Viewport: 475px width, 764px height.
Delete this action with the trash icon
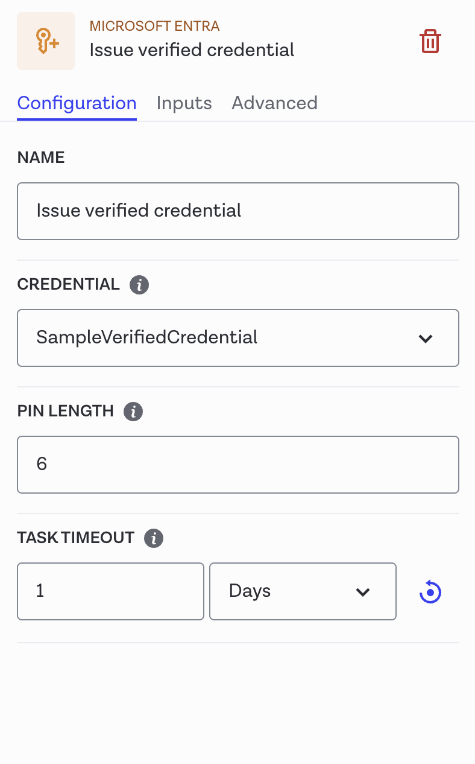430,42
